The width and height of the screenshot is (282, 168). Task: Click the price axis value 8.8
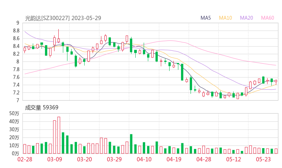click(16, 31)
